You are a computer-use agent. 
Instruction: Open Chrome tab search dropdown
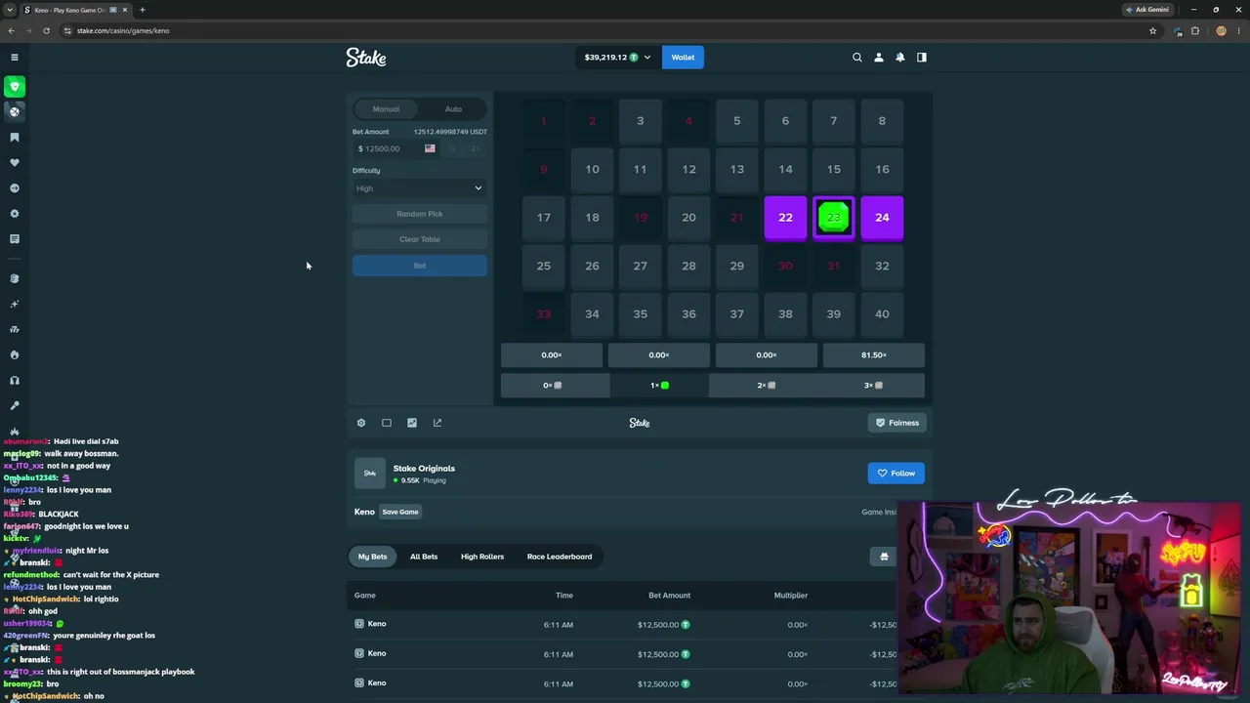click(10, 10)
